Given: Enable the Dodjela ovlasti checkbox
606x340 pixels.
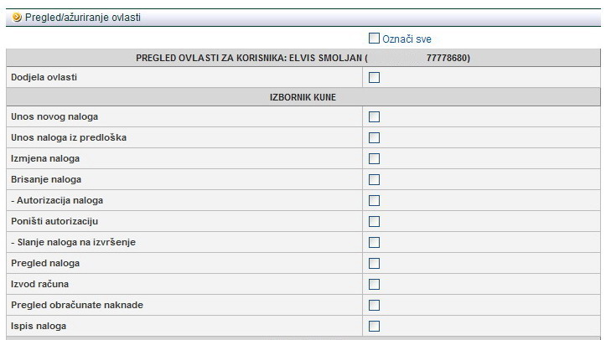Looking at the screenshot, I should click(374, 78).
